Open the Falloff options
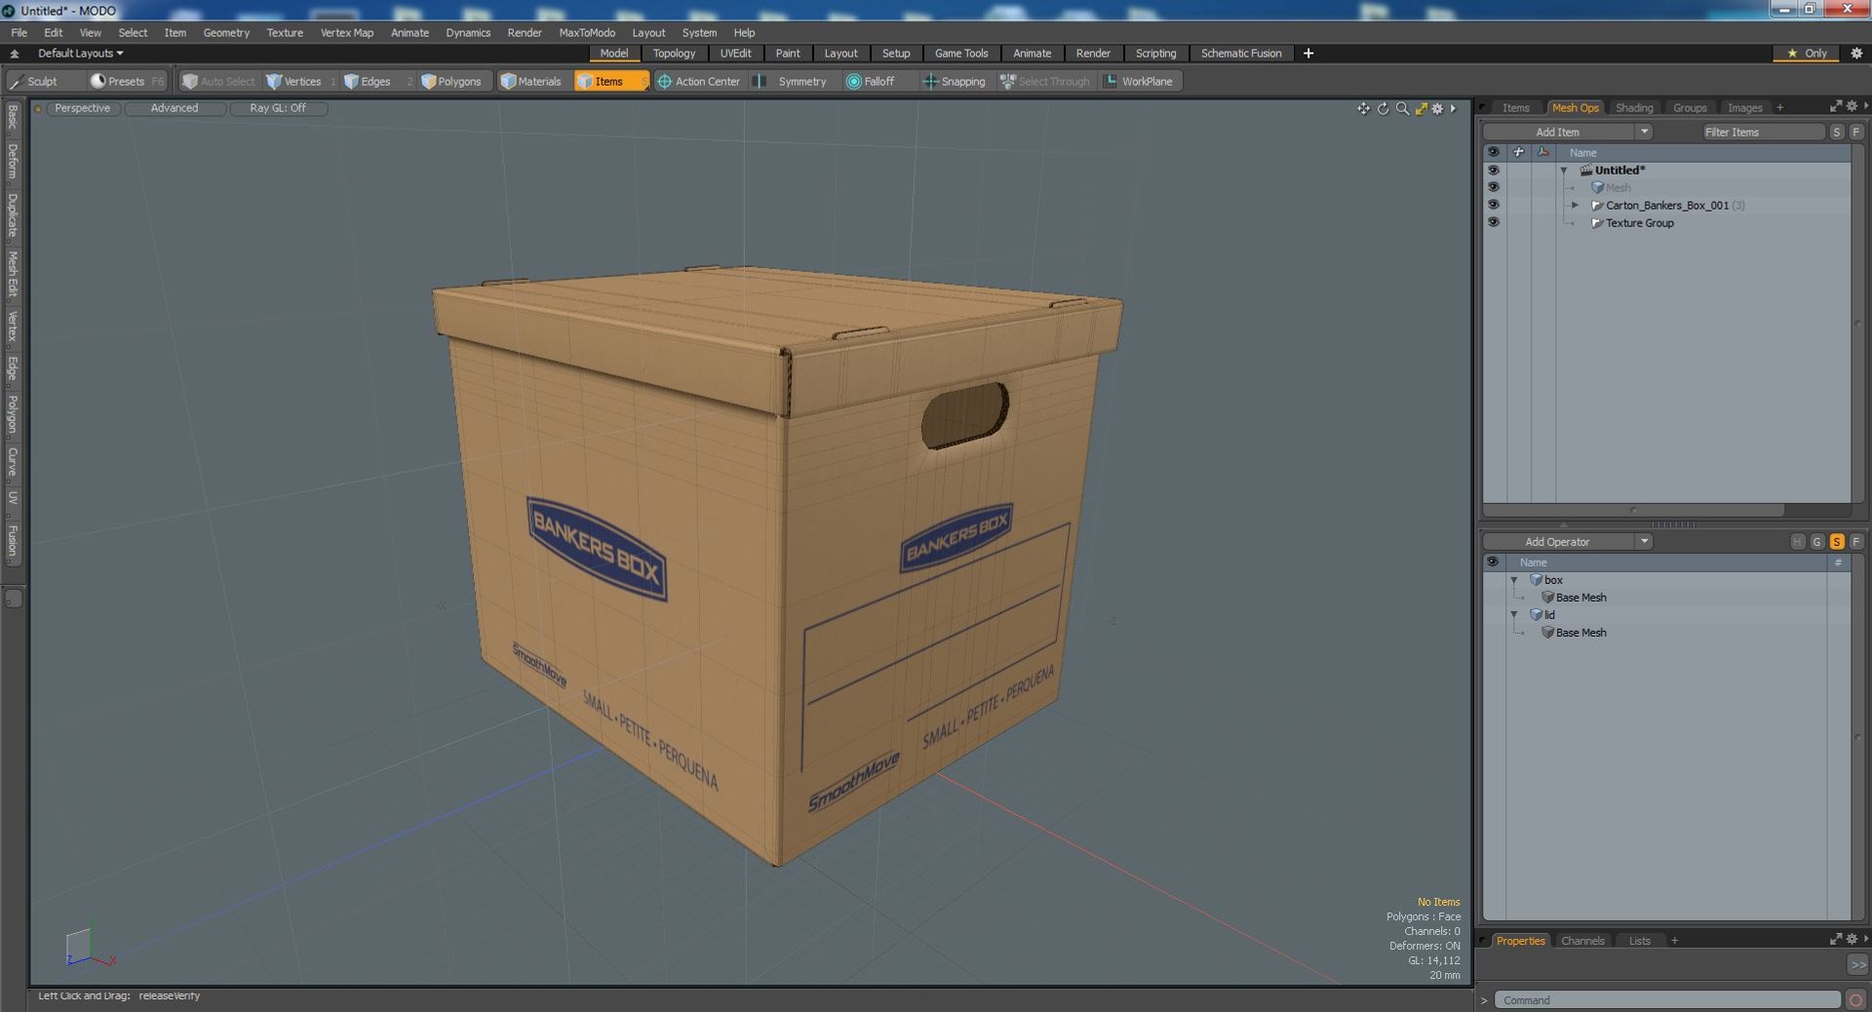 (871, 82)
